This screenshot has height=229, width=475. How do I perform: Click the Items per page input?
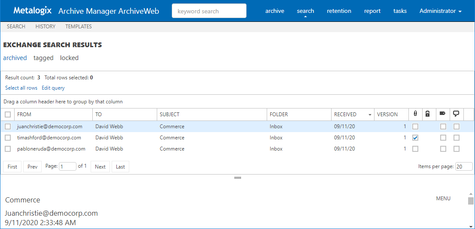(463, 166)
